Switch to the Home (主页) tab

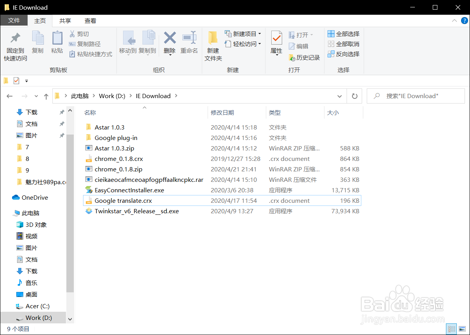[x=40, y=21]
